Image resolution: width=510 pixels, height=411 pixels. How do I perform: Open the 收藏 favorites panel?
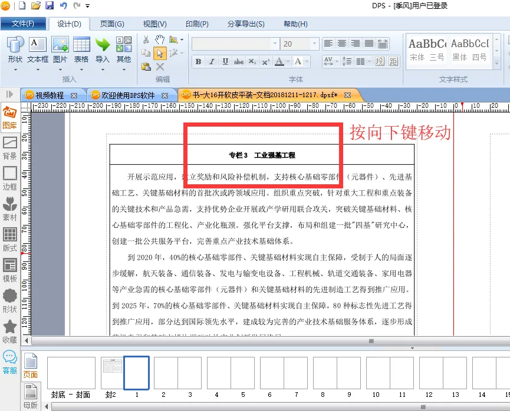click(x=10, y=332)
